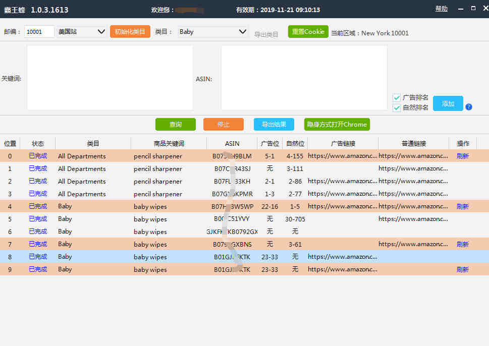The image size is (489, 346).
Task: Maximize the application window
Action: pos(473,9)
